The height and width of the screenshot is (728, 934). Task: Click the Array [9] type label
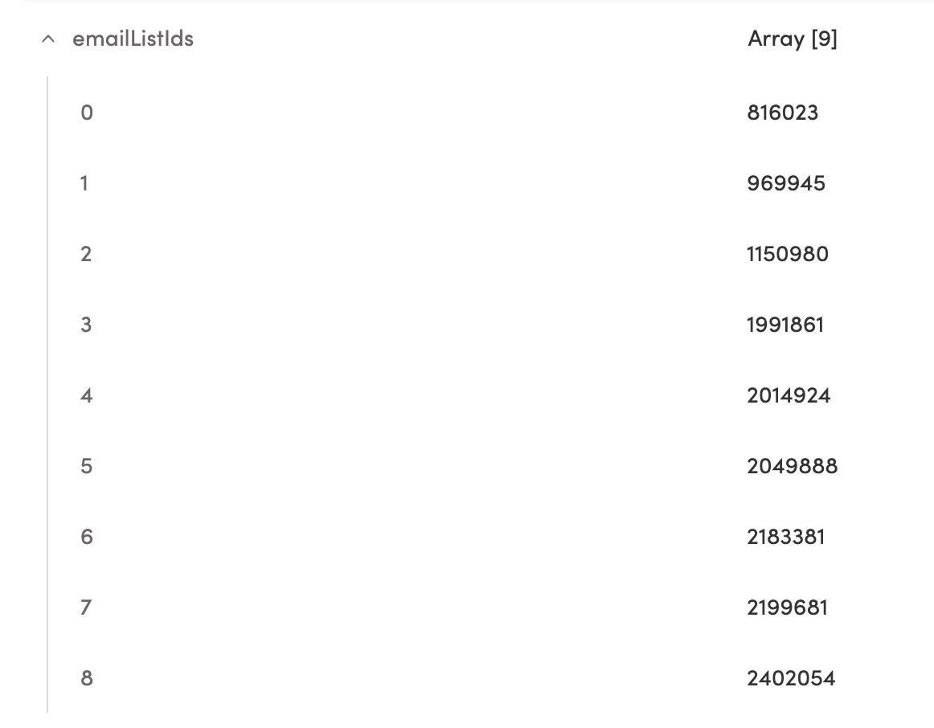point(793,39)
